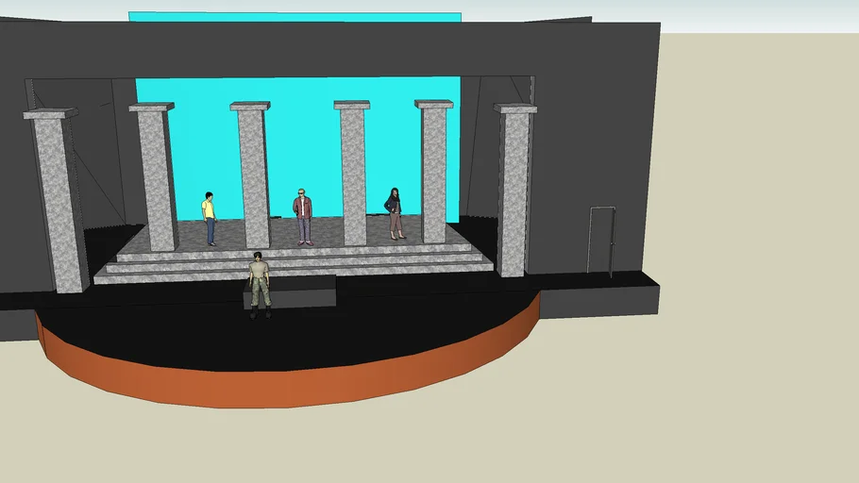
Task: Select the fourth stone column from left
Action: [x=352, y=173]
